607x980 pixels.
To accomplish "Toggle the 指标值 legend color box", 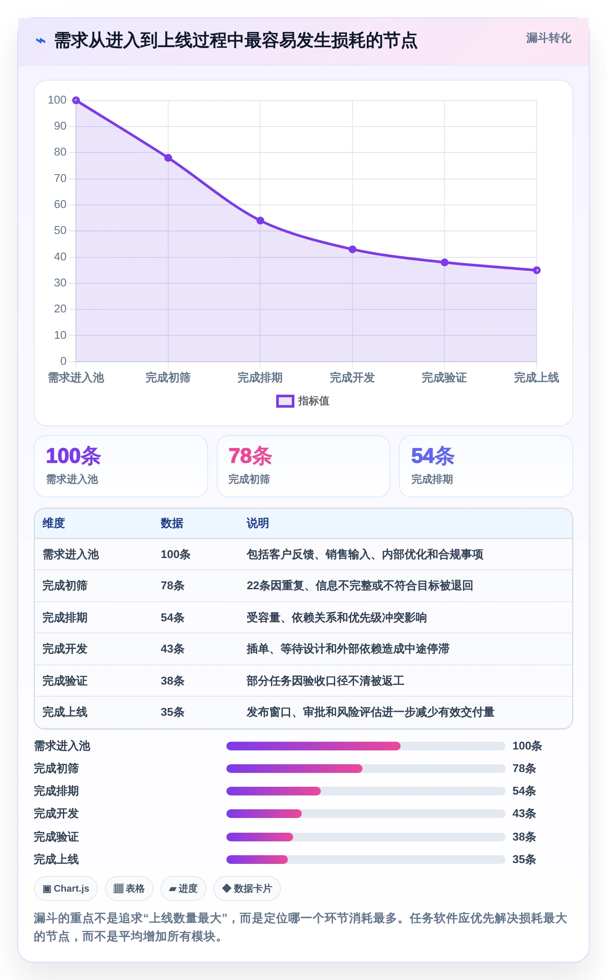I will pyautogui.click(x=285, y=401).
